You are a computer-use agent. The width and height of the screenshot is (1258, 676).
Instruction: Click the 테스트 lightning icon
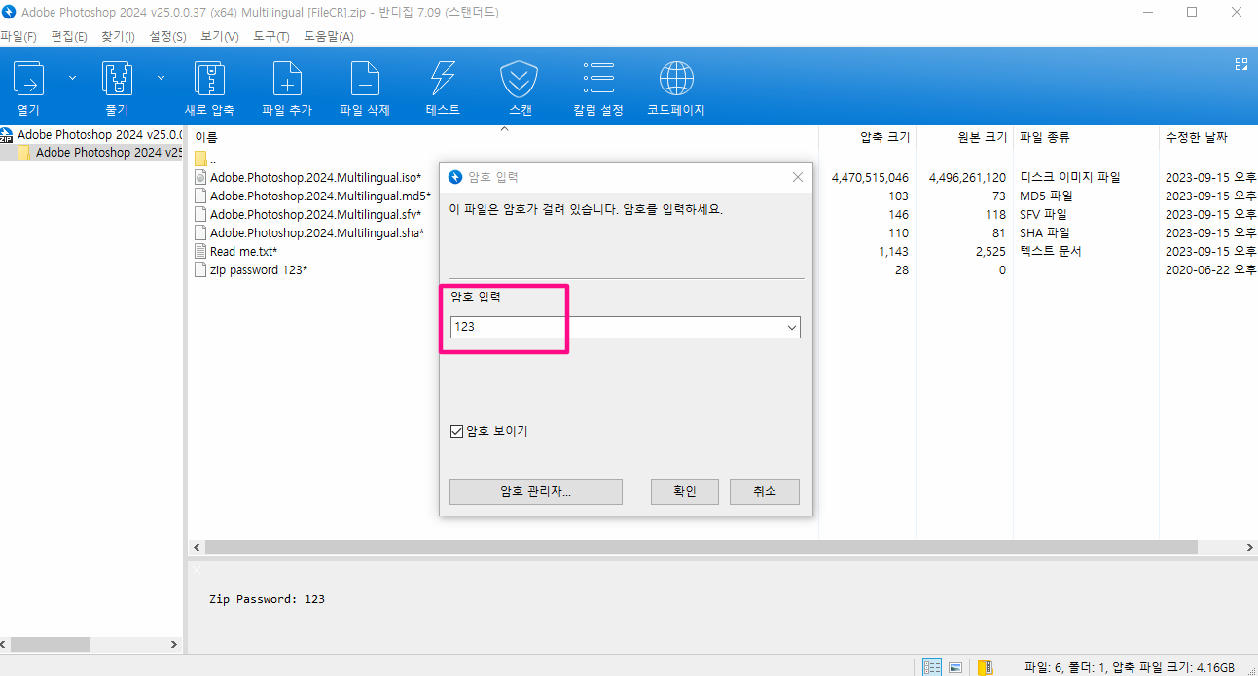coord(443,78)
